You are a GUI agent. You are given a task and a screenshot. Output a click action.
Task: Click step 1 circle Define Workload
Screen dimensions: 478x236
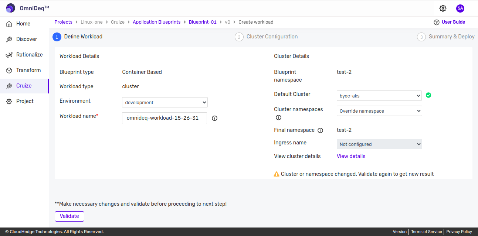click(x=57, y=37)
